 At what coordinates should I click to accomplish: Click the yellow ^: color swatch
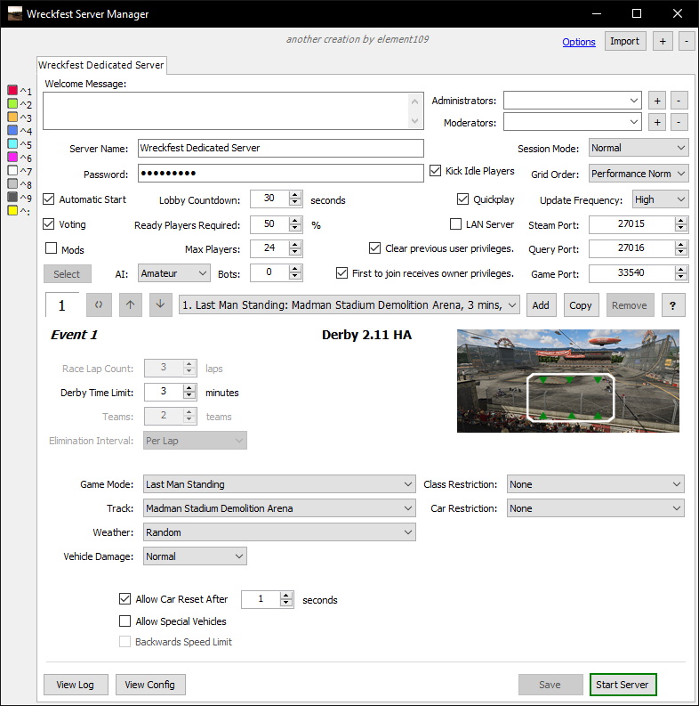coord(12,210)
